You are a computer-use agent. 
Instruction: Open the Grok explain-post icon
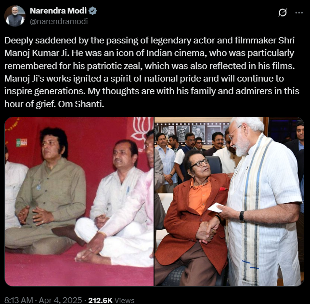[282, 13]
